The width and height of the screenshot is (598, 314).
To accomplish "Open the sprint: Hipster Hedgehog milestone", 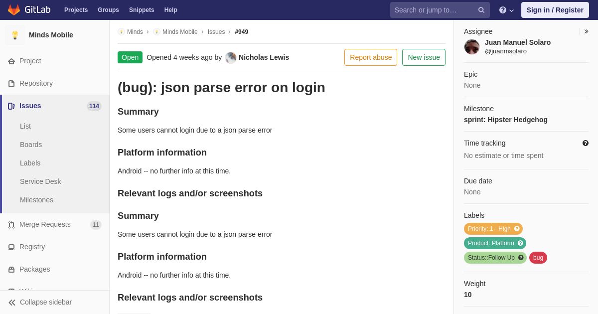I will tap(506, 120).
